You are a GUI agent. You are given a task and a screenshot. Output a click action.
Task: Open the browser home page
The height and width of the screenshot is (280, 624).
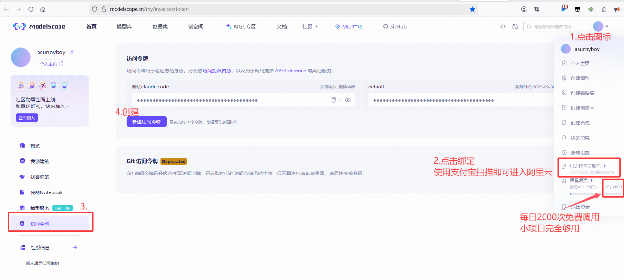click(x=43, y=9)
